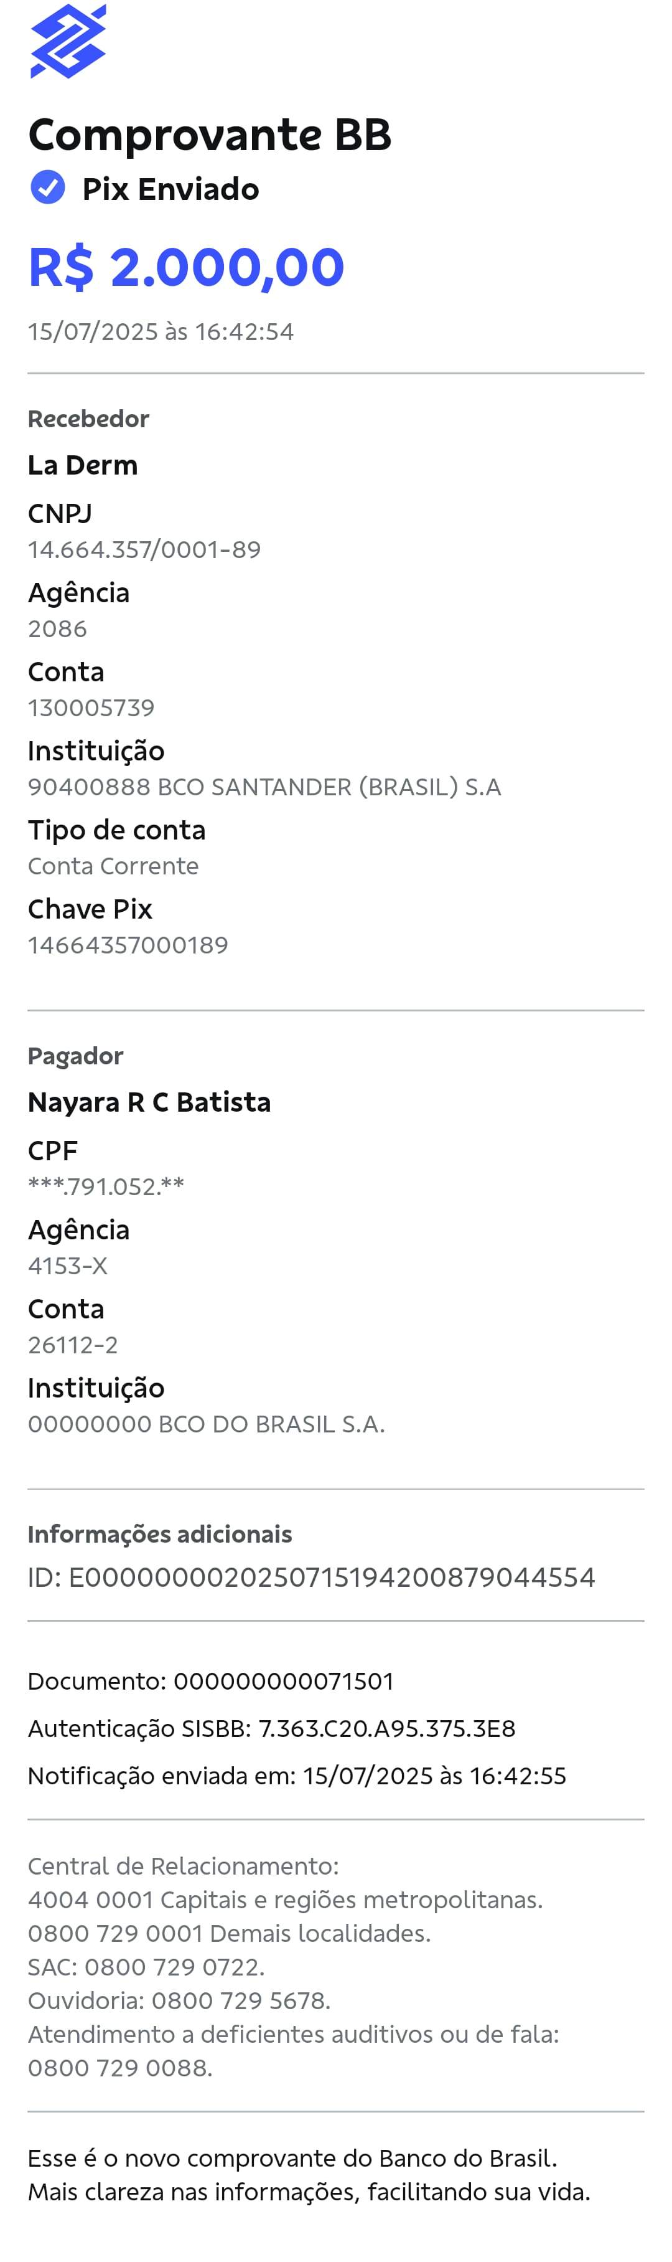Click the transaction date 15/07/2025 às 16:42:54

[161, 331]
